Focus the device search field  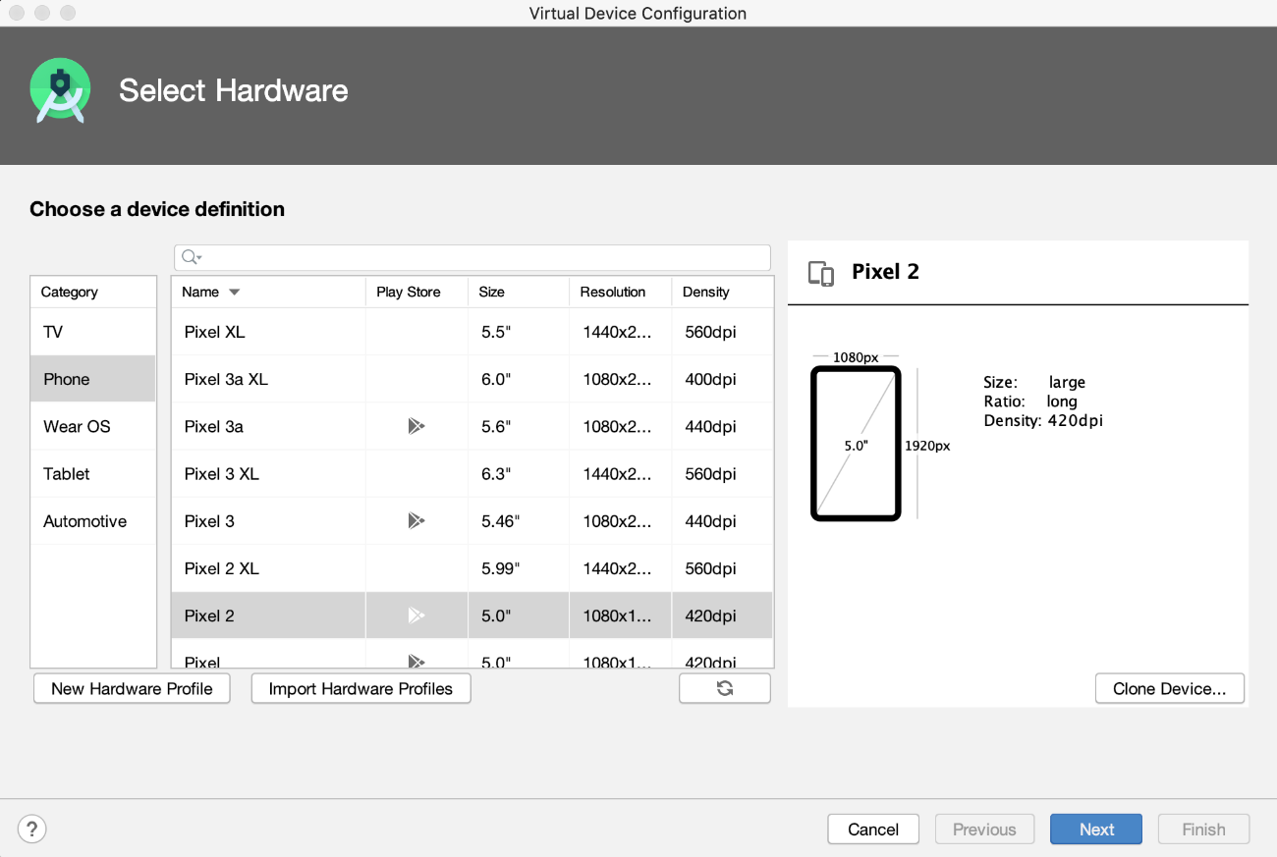472,257
